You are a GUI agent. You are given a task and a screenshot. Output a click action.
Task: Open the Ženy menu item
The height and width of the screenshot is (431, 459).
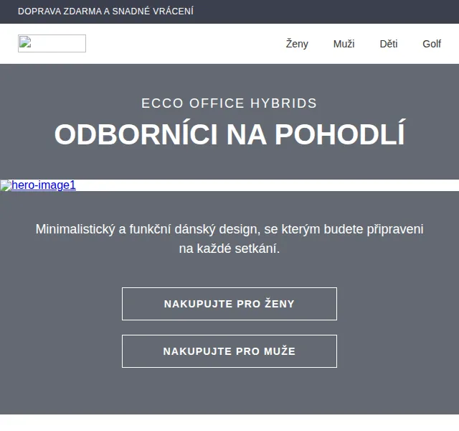coord(297,44)
